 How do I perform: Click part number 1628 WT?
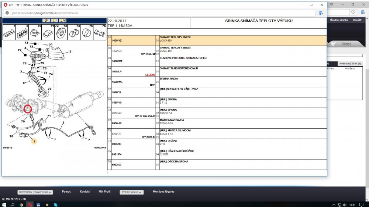click(x=117, y=61)
